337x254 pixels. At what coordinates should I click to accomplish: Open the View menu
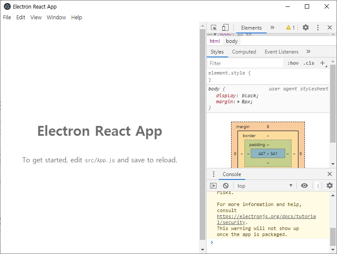click(36, 18)
